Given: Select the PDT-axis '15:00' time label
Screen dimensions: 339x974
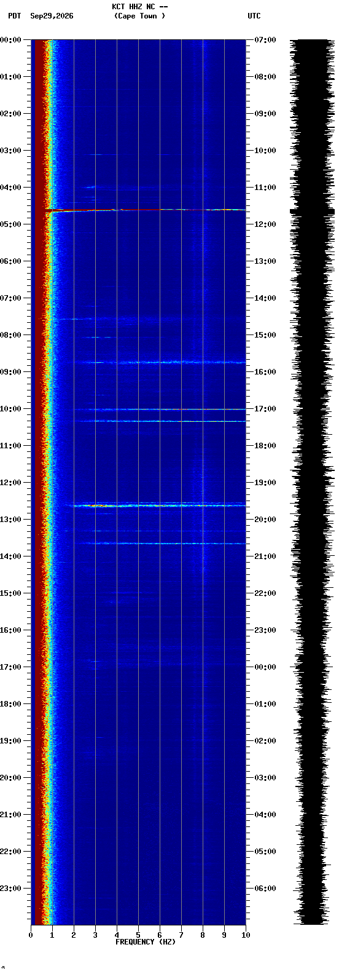Looking at the screenshot, I should tap(10, 593).
